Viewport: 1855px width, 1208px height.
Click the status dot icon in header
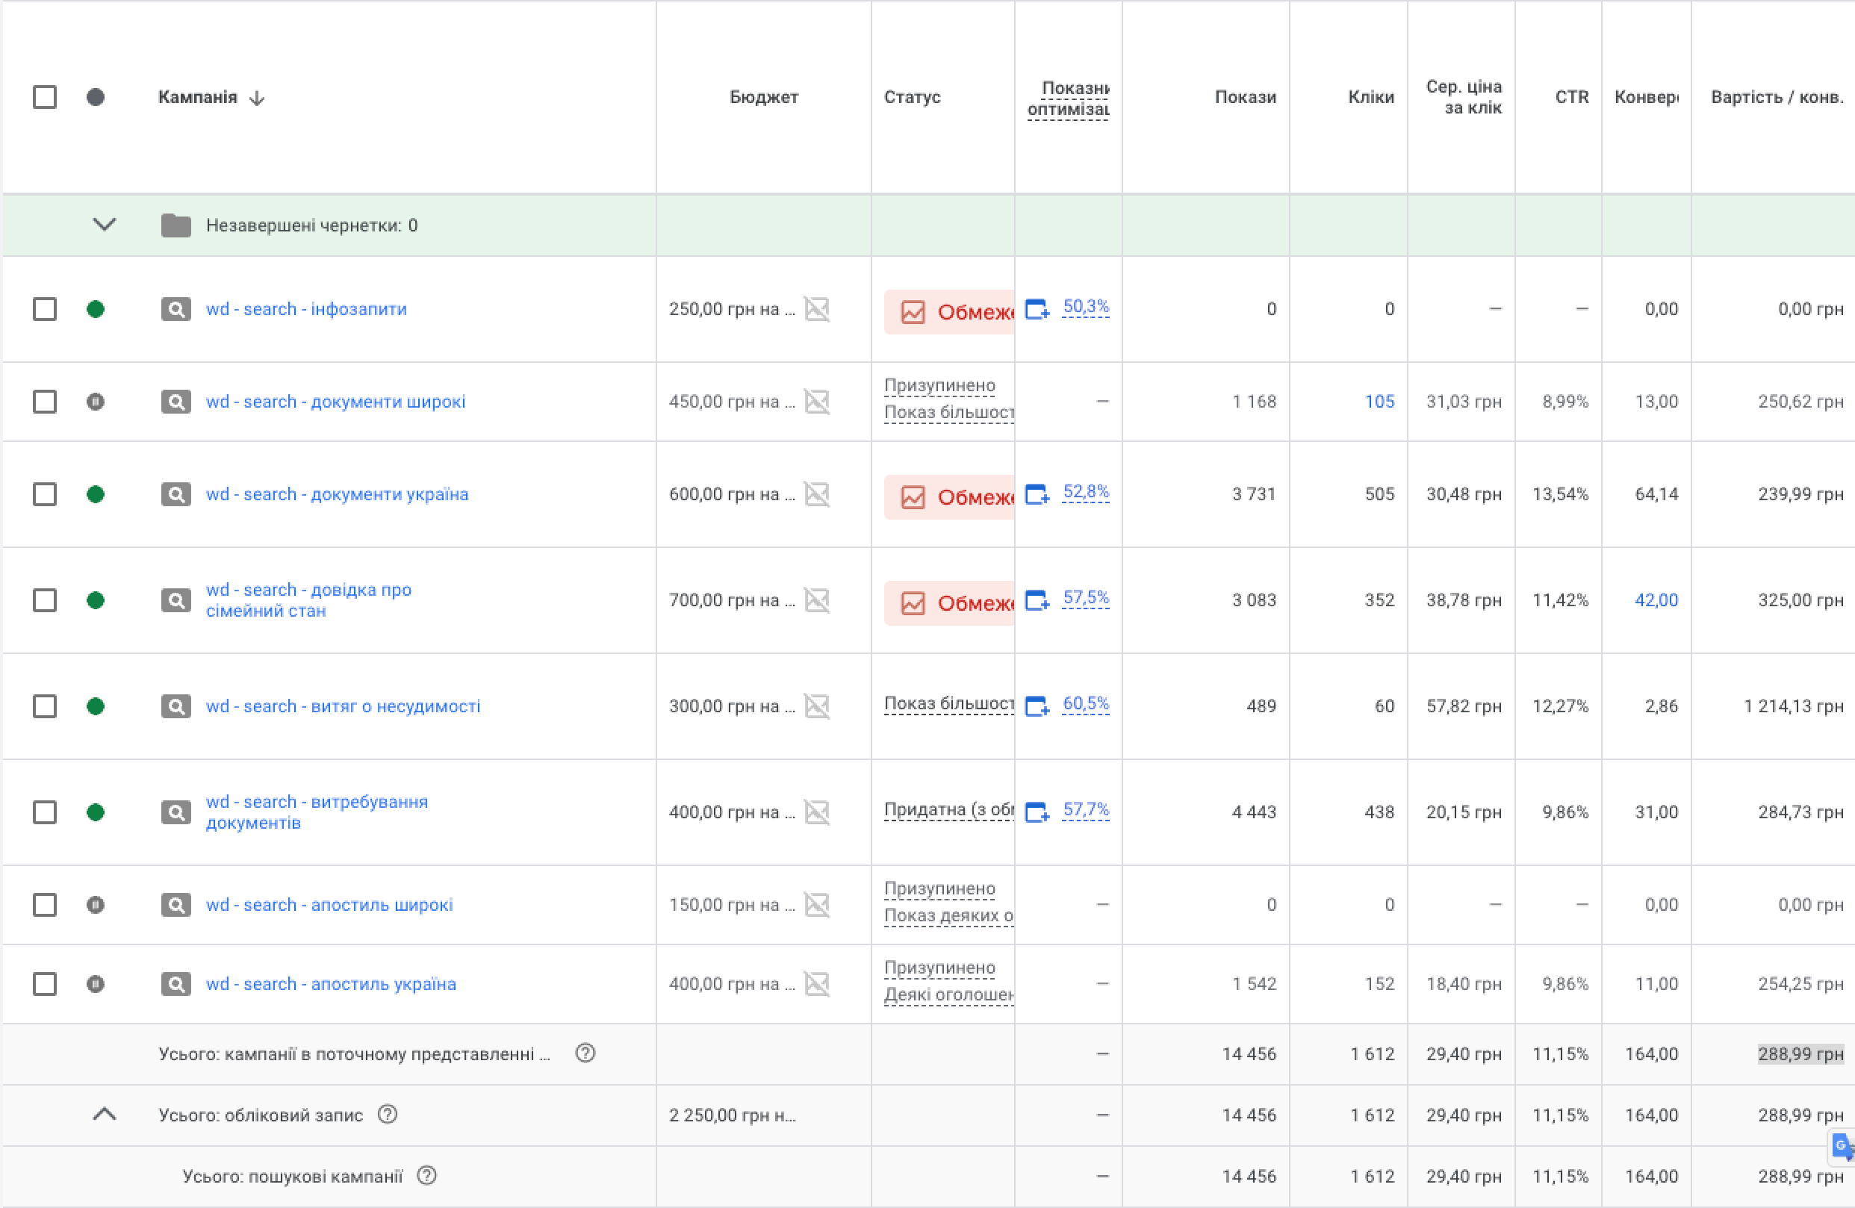pos(95,97)
